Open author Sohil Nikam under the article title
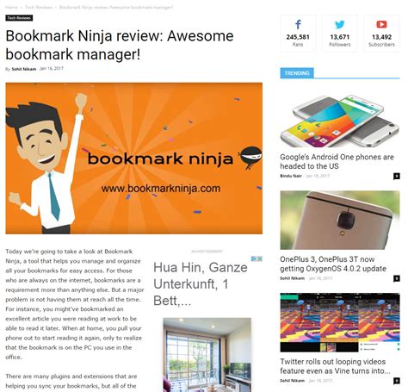The image size is (408, 392). (x=24, y=69)
